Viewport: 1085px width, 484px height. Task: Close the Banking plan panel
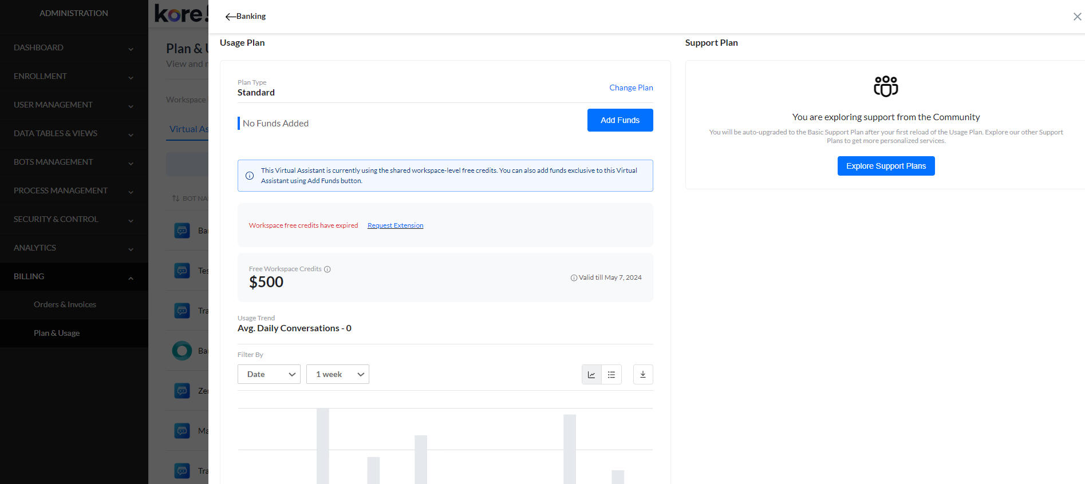(x=1077, y=17)
